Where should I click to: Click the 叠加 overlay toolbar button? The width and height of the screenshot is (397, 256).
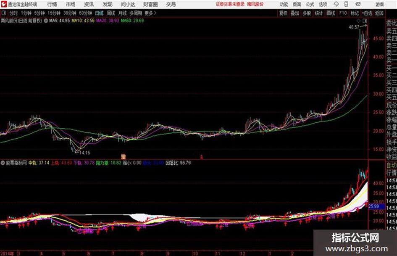pos(295,13)
